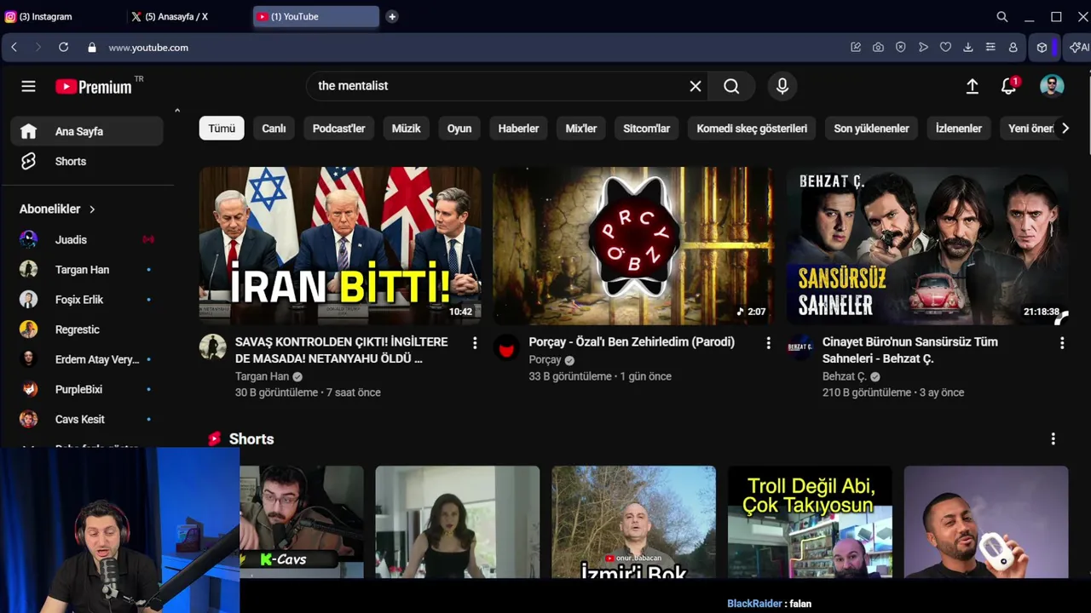Select the Tümü filter chip
This screenshot has height=613, width=1091.
point(222,129)
